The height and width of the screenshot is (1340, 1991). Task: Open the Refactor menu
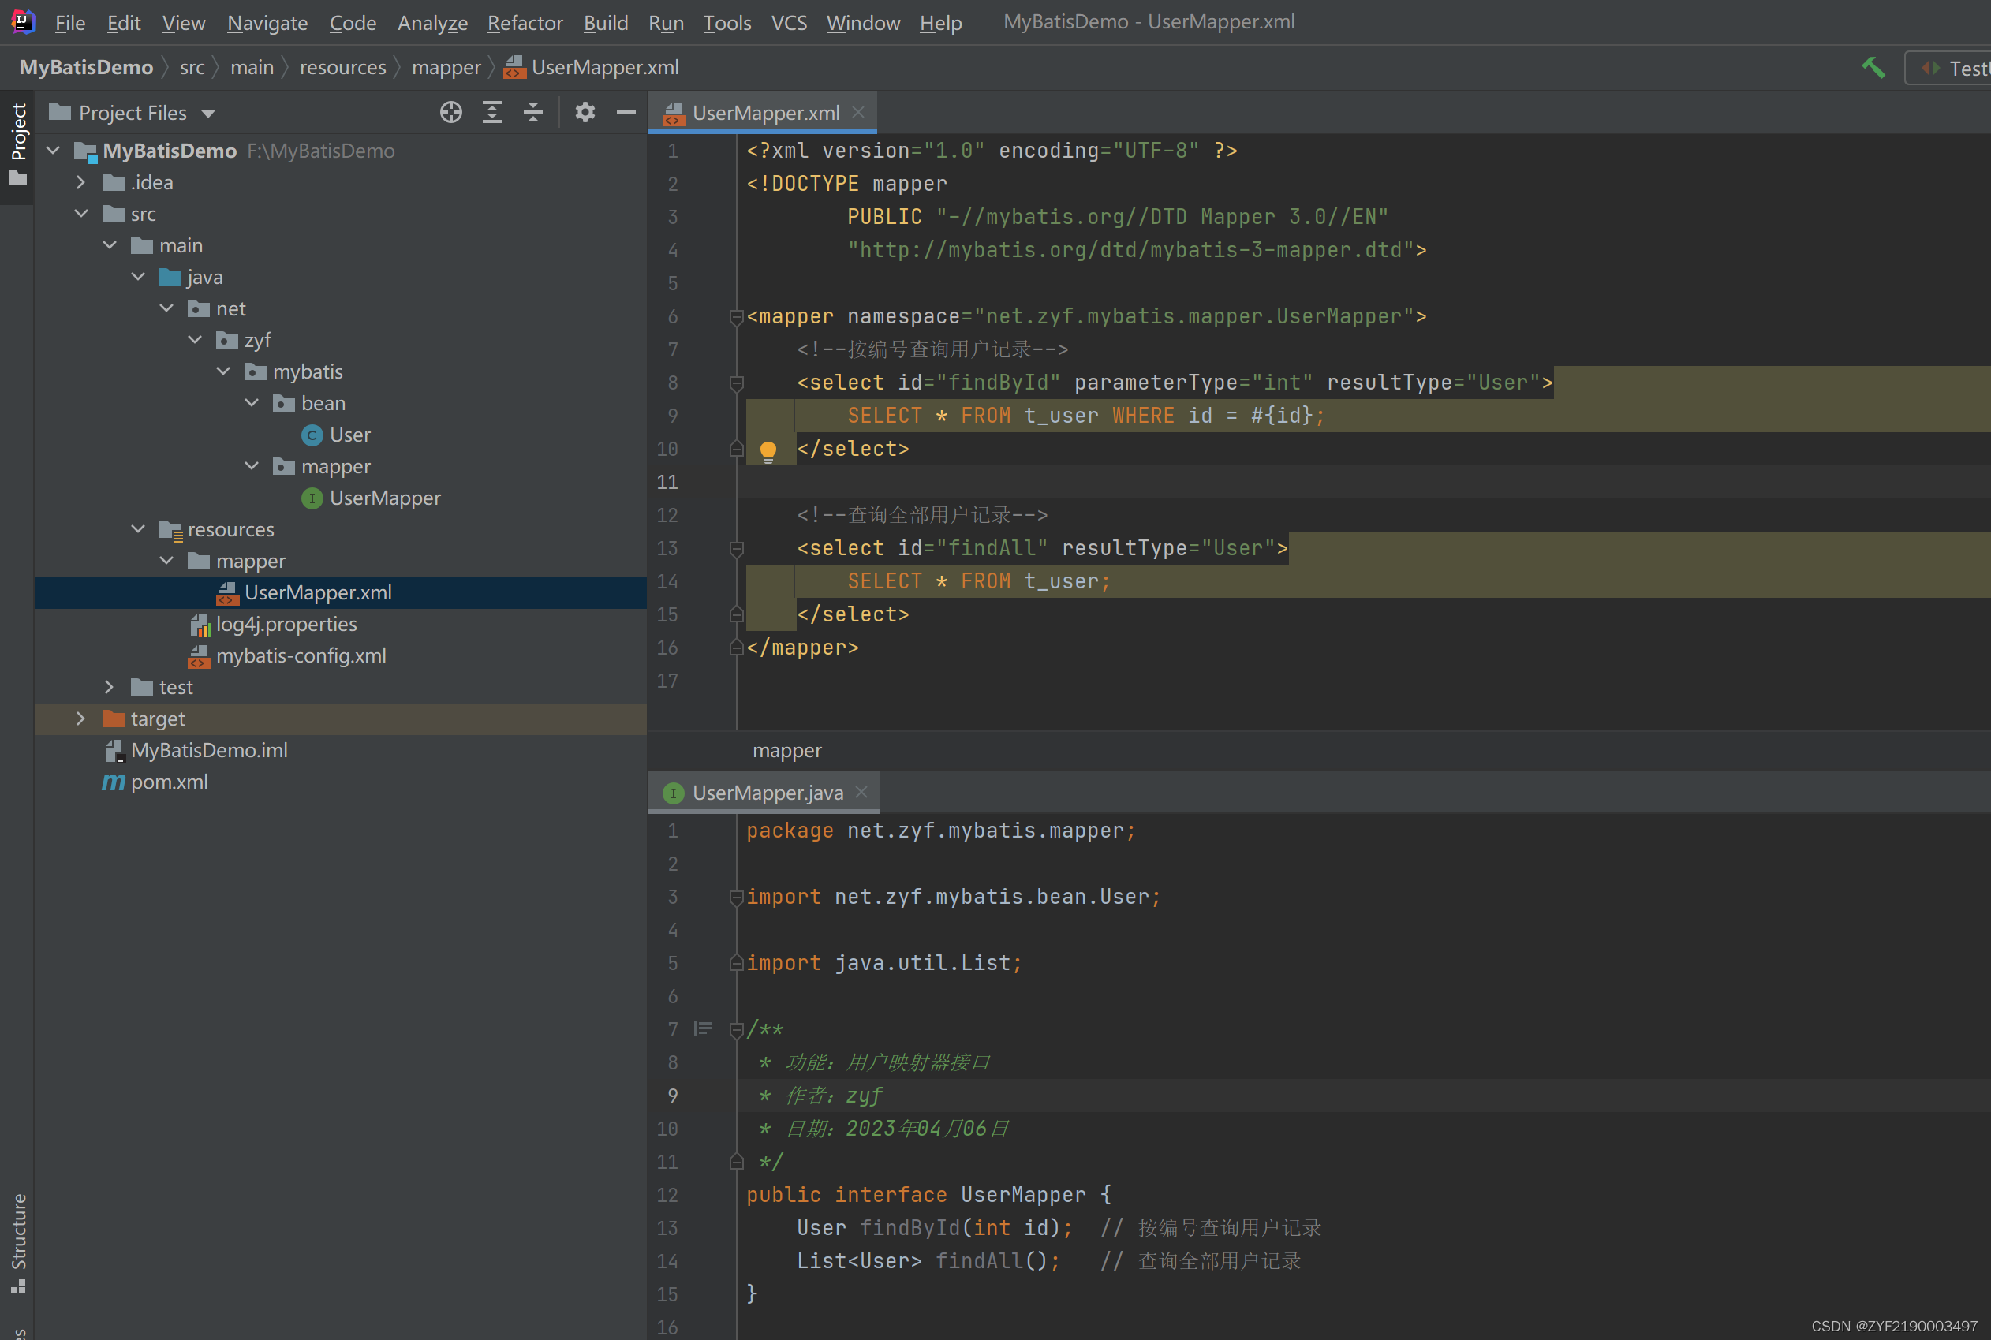pyautogui.click(x=524, y=23)
